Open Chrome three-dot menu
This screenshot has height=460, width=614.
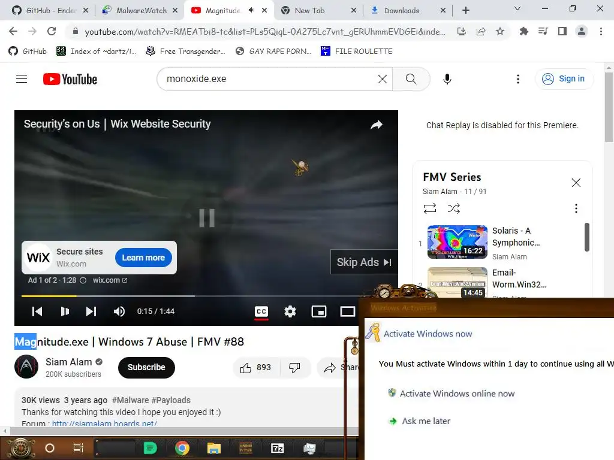point(601,31)
